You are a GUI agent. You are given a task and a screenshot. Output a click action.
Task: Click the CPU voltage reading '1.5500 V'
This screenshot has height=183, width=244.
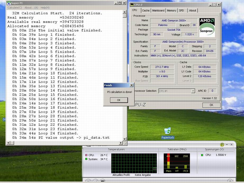pyautogui.click(x=221, y=155)
